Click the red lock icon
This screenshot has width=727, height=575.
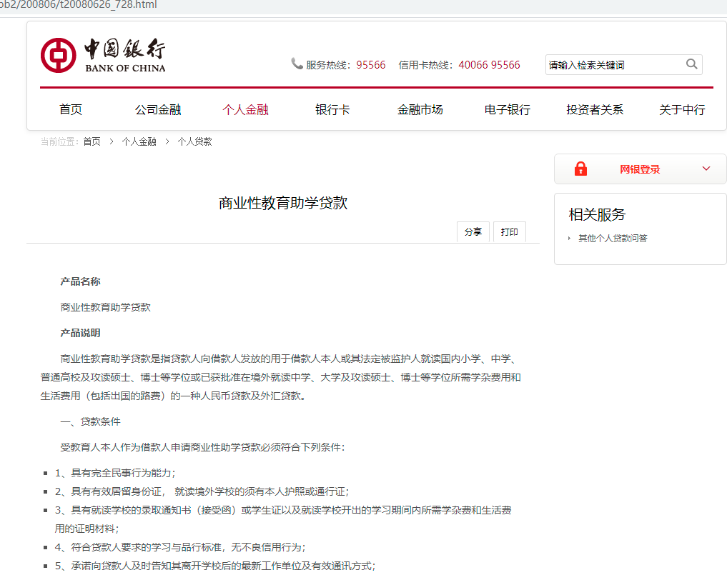580,169
